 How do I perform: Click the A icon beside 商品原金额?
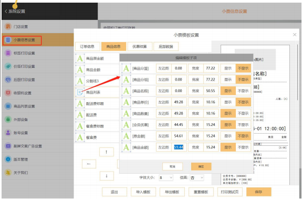coord(80,58)
